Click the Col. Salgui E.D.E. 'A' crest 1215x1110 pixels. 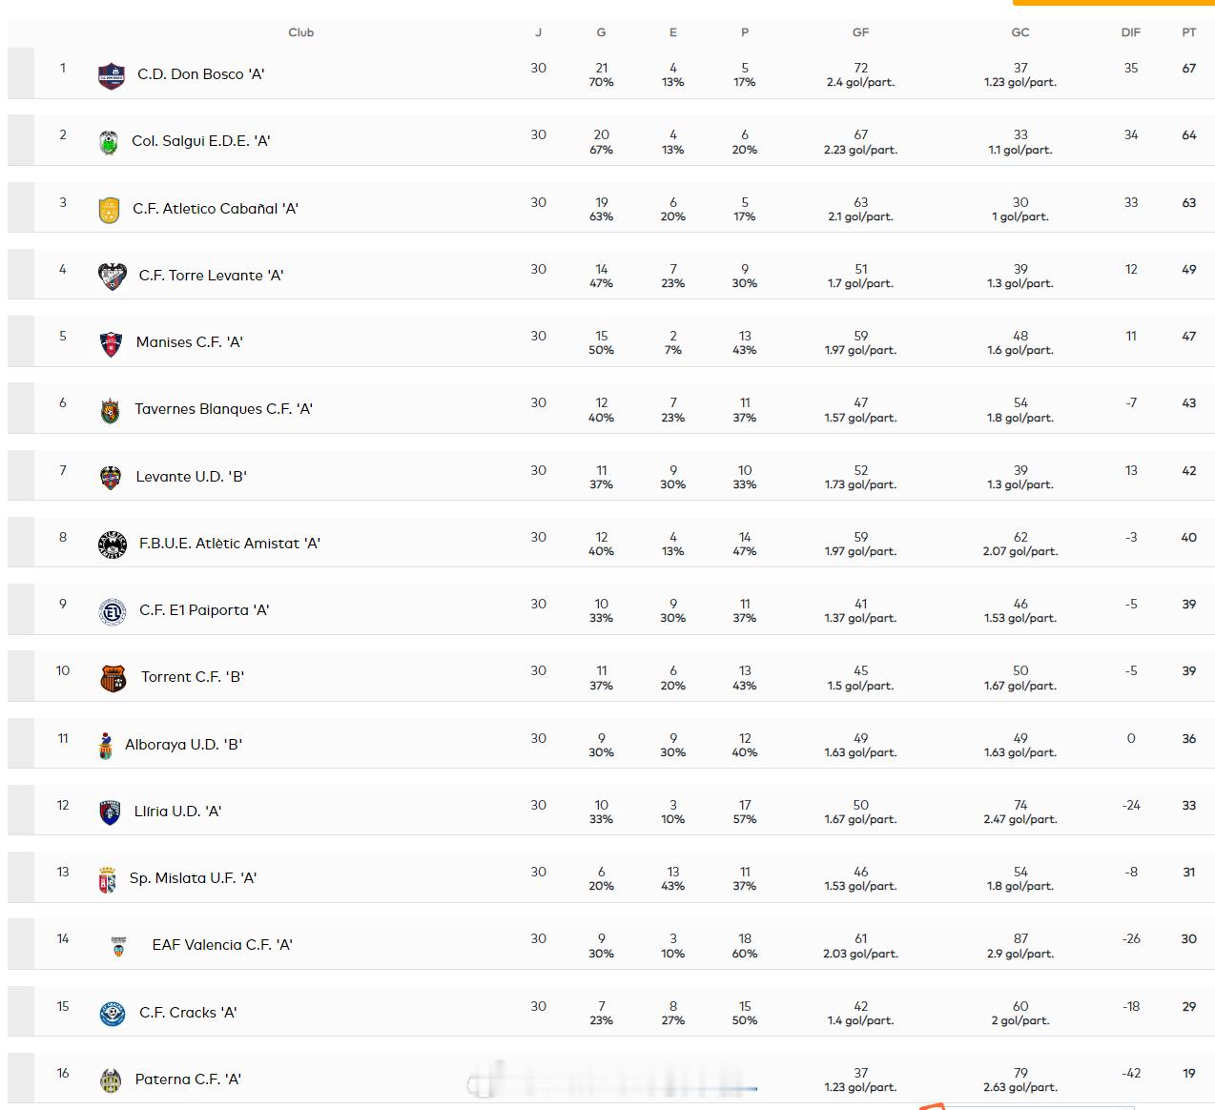[109, 142]
